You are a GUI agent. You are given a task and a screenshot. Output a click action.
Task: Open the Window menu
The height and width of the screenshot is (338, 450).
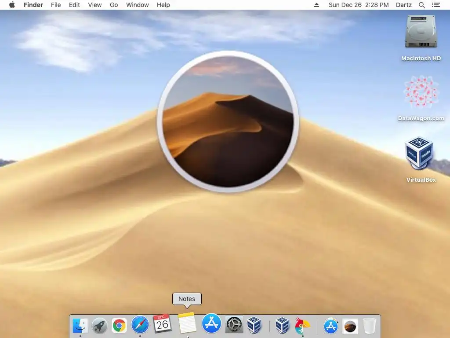click(x=138, y=5)
